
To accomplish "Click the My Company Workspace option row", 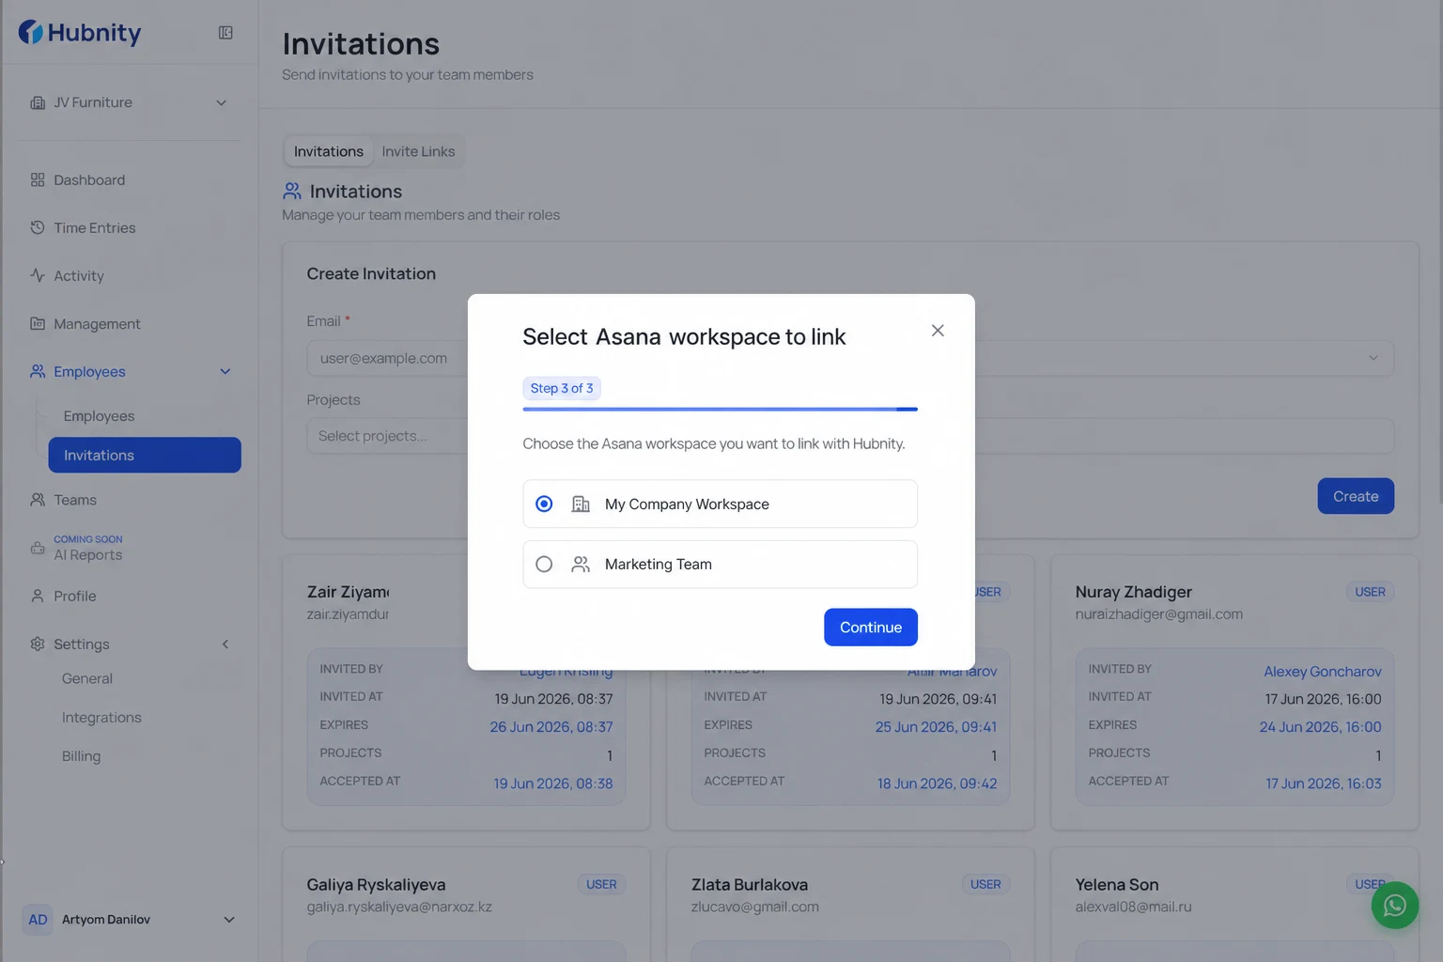I will pos(720,504).
